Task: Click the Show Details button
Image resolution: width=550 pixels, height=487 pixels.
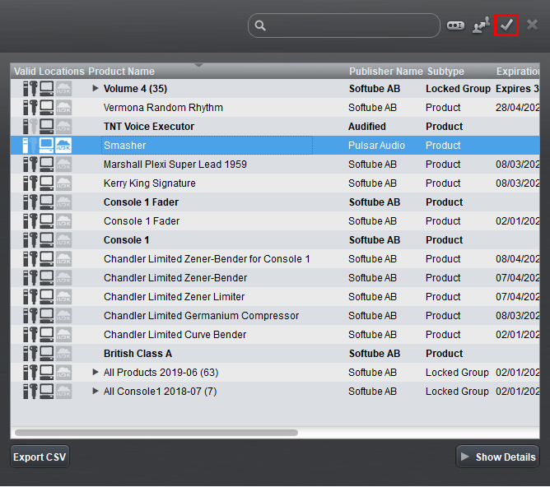Action: (x=497, y=457)
